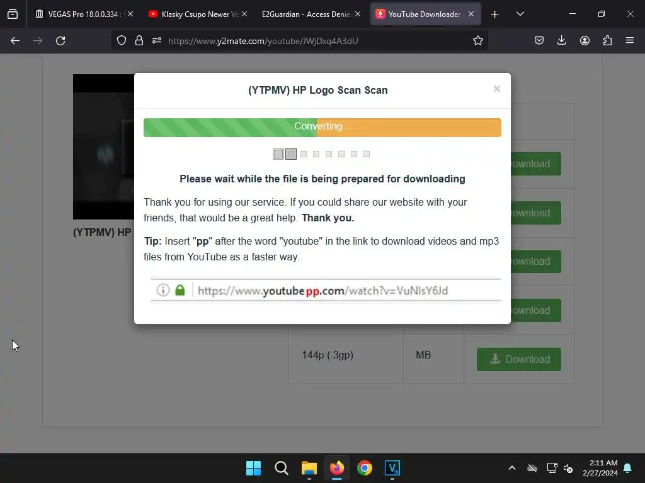645x483 pixels.
Task: Click the 'Please wait while the file' message
Action: pyautogui.click(x=322, y=179)
